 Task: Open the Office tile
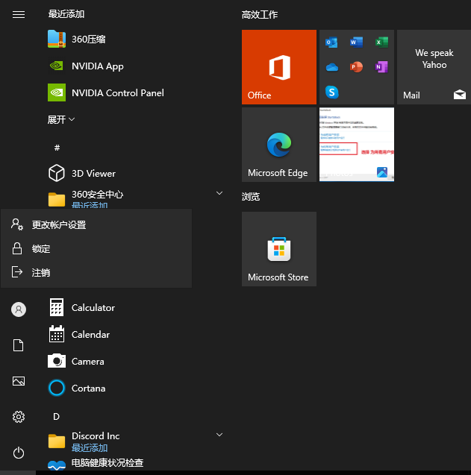coord(279,67)
